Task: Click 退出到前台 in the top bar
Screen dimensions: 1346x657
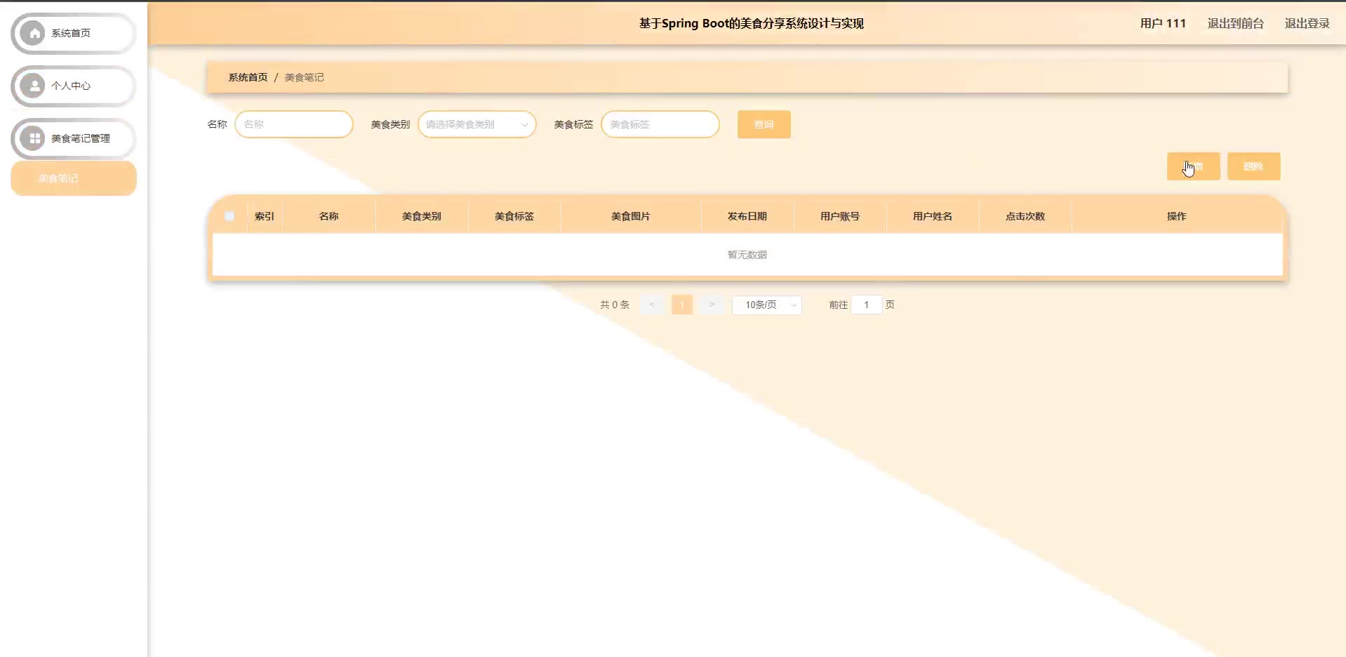Action: pyautogui.click(x=1235, y=23)
